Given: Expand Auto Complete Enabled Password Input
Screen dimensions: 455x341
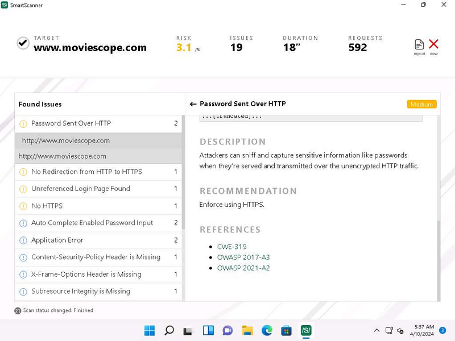Looking at the screenshot, I should [98, 223].
